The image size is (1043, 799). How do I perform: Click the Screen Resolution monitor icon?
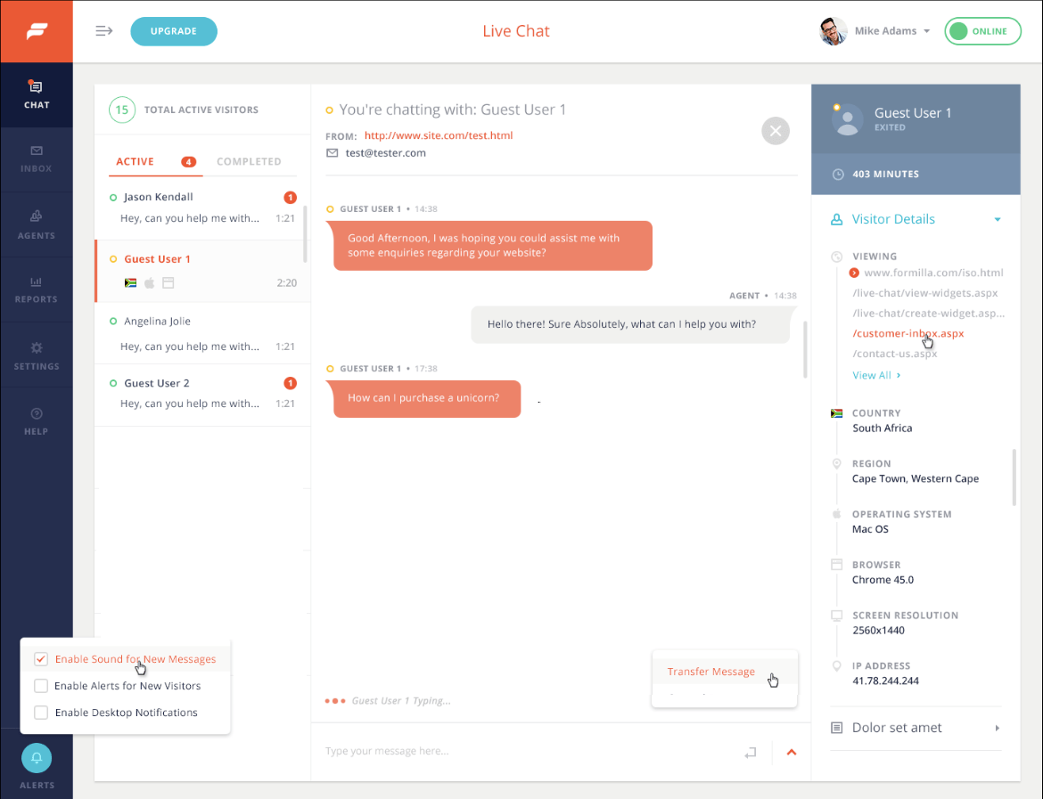[x=837, y=616]
